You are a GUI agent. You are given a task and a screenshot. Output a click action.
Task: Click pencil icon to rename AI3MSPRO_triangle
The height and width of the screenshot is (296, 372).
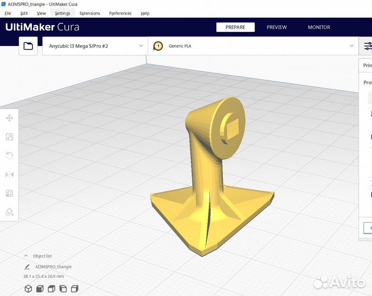point(27,266)
